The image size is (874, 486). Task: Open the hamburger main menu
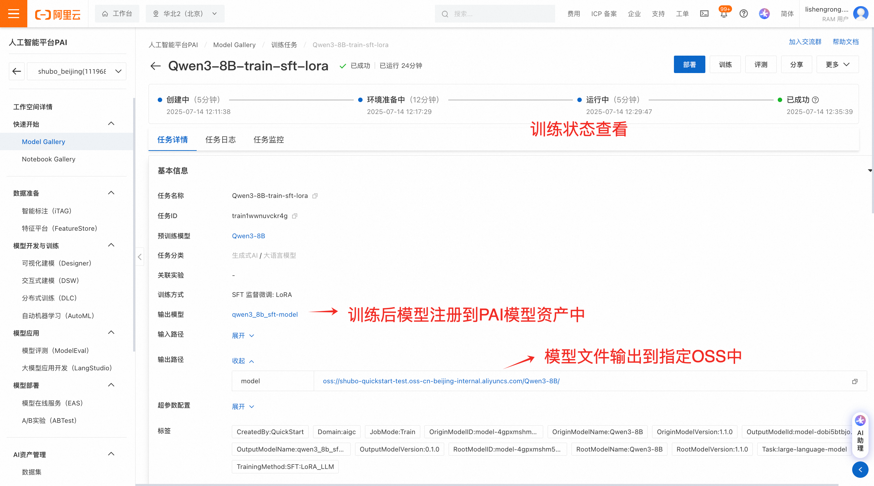[14, 14]
